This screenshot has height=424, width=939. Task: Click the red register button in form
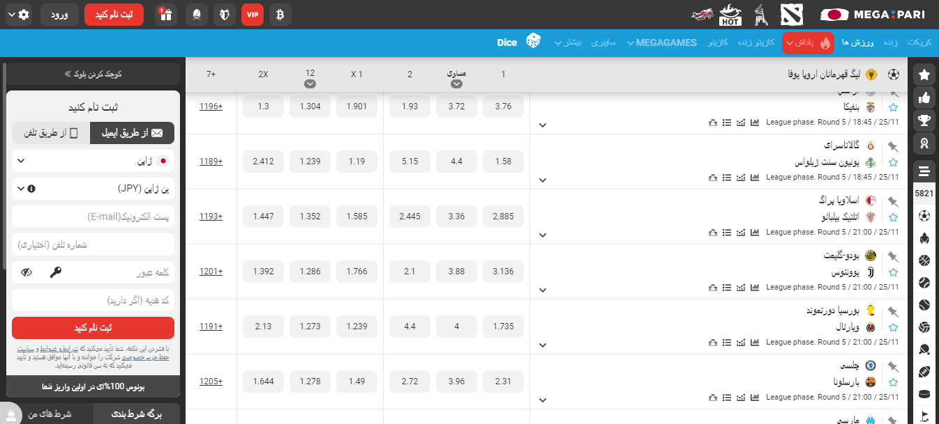coord(93,328)
